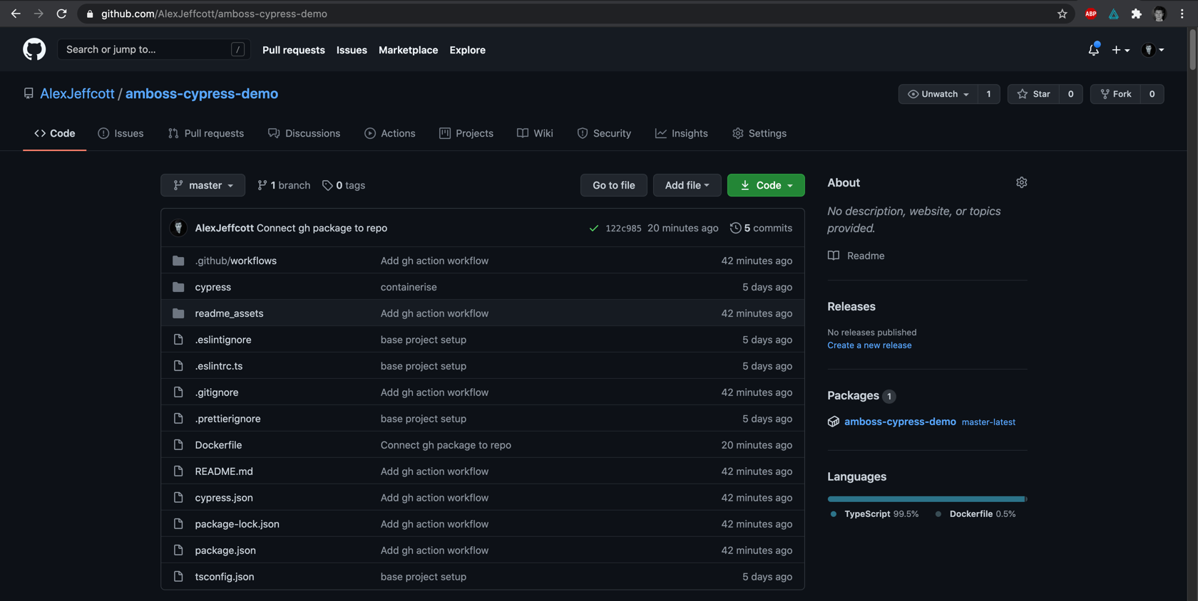Open the AdBlock Plus extension icon
1198x601 pixels.
pyautogui.click(x=1090, y=14)
